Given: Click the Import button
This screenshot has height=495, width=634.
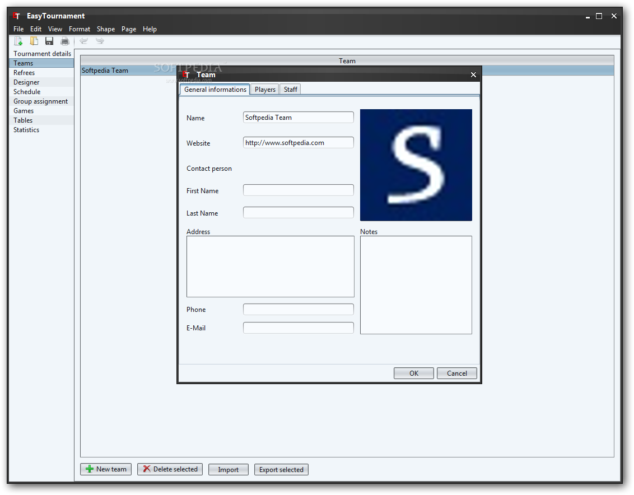Looking at the screenshot, I should 229,469.
